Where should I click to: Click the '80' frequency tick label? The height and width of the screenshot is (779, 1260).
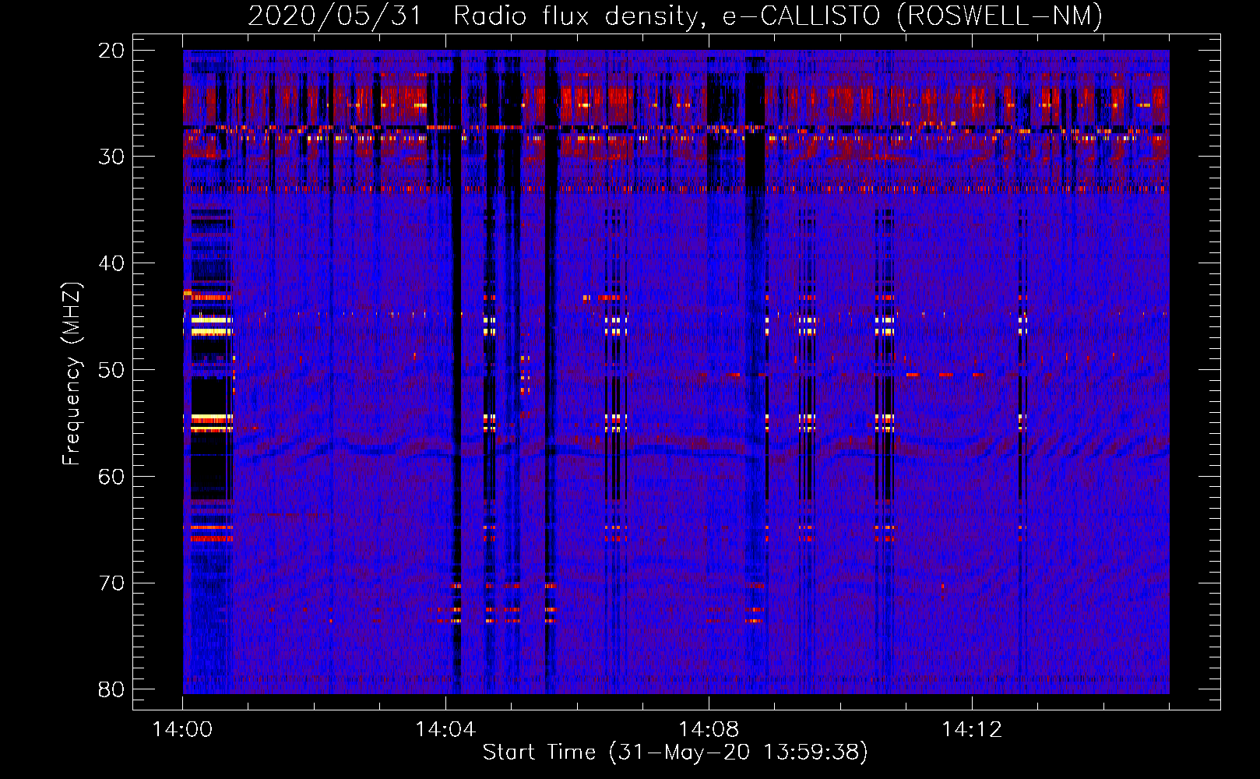pyautogui.click(x=111, y=689)
